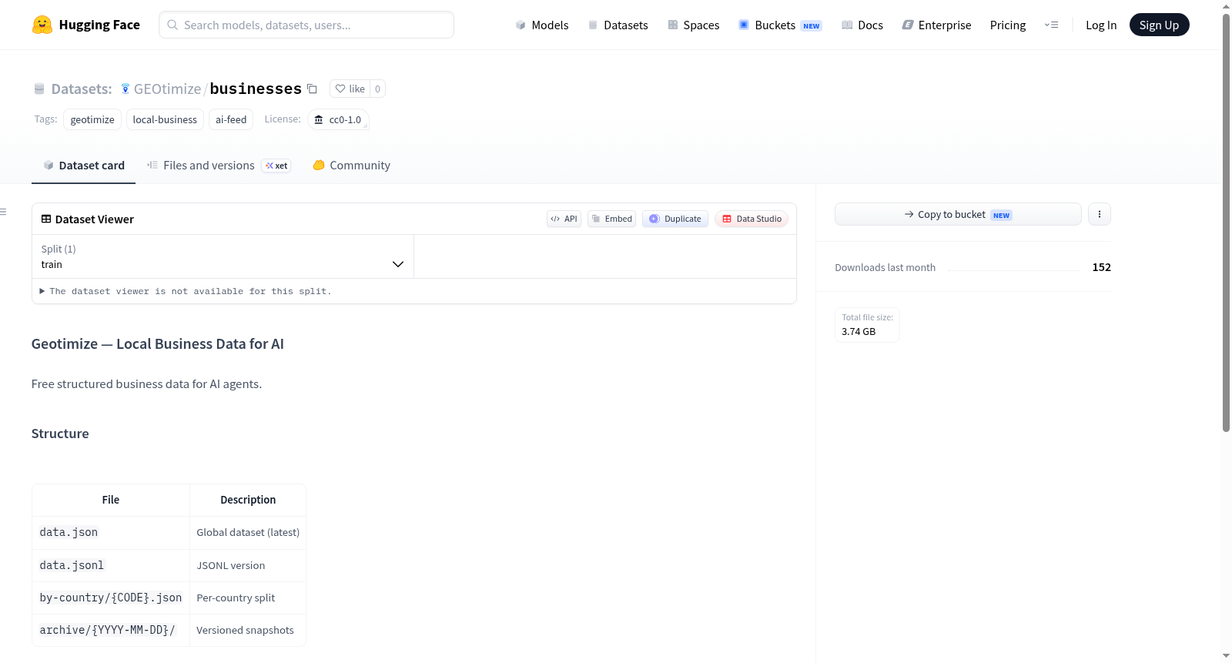Screen dimensions: 1232x663
Task: Click the ai-feed tag
Action: click(x=231, y=119)
